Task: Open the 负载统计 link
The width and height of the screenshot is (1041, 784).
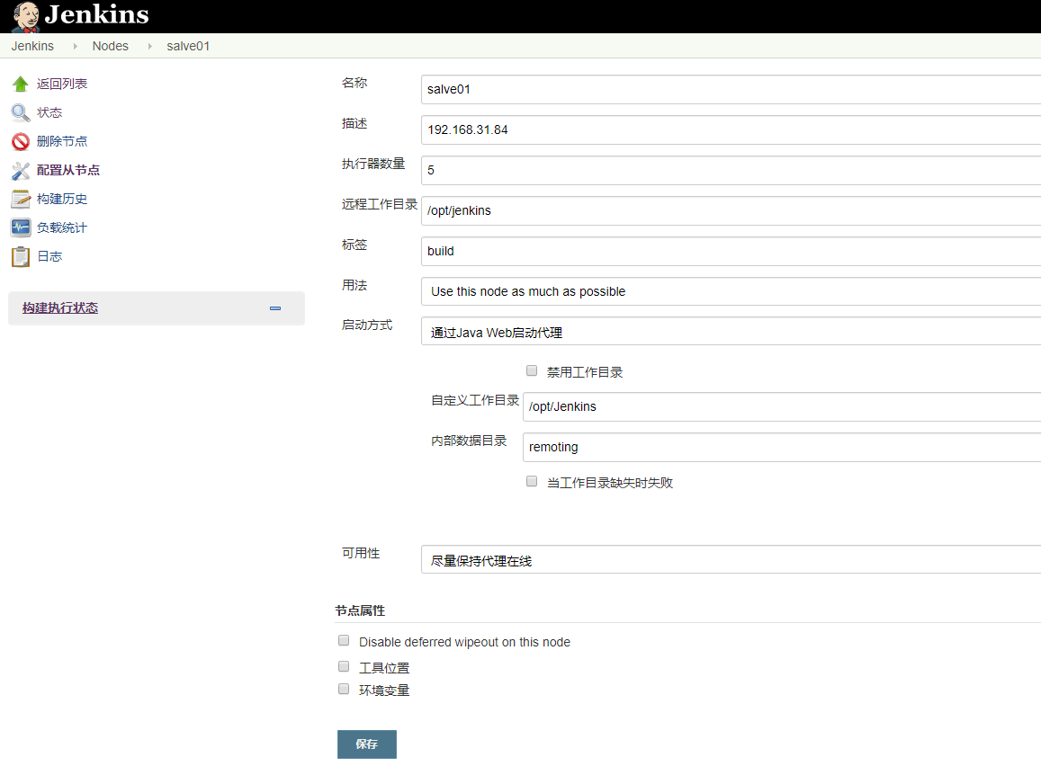Action: pos(62,227)
